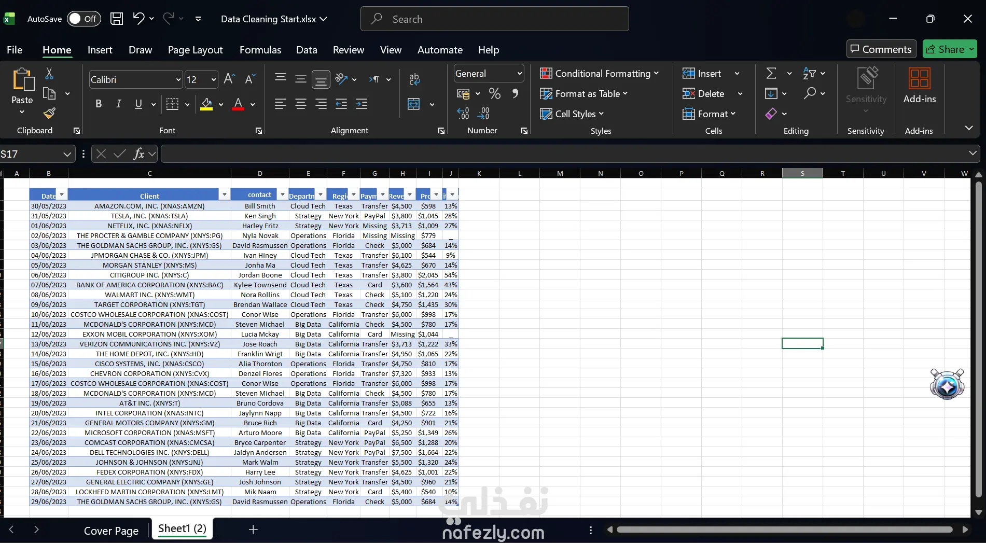
Task: Click the Fill down icon
Action: tap(771, 93)
